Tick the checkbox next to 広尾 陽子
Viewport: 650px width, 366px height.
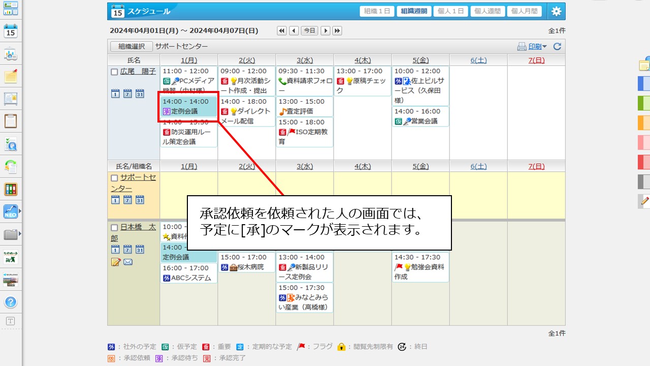(x=114, y=72)
